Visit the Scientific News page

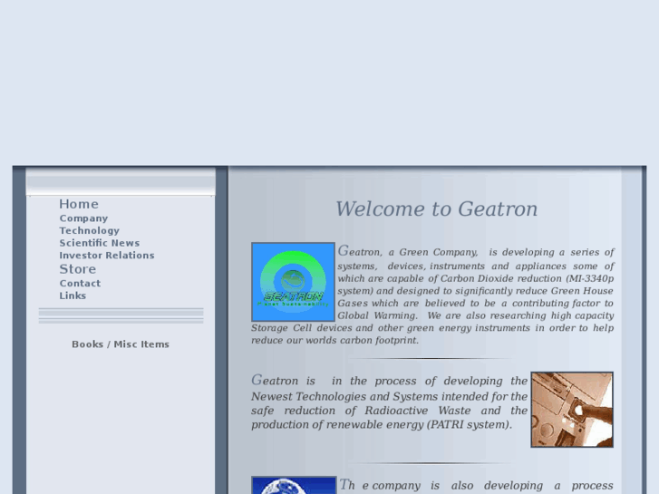pyautogui.click(x=99, y=243)
